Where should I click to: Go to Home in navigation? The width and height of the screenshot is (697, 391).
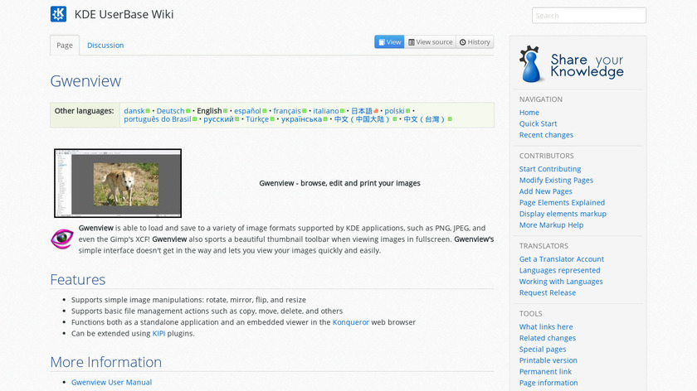click(x=529, y=113)
